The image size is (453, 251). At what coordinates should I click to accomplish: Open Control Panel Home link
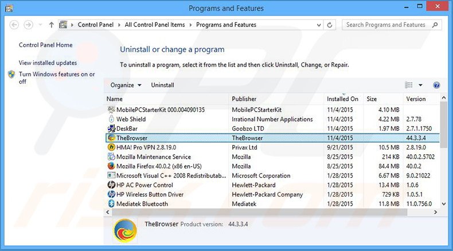(46, 45)
